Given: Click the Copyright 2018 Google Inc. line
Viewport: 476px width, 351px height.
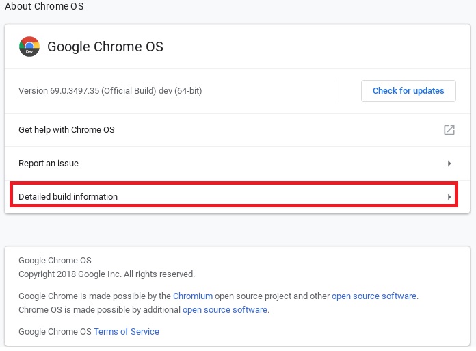Looking at the screenshot, I should 107,274.
